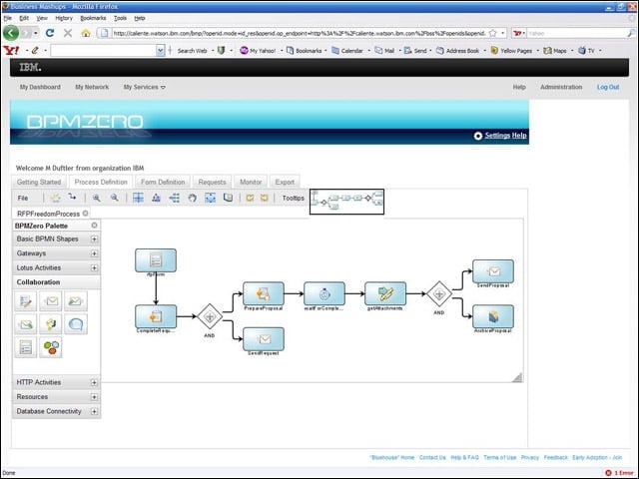Screen dimensions: 639x479
Task: Open the Yahoo toolbar search dropdown arrow
Action: 160,51
